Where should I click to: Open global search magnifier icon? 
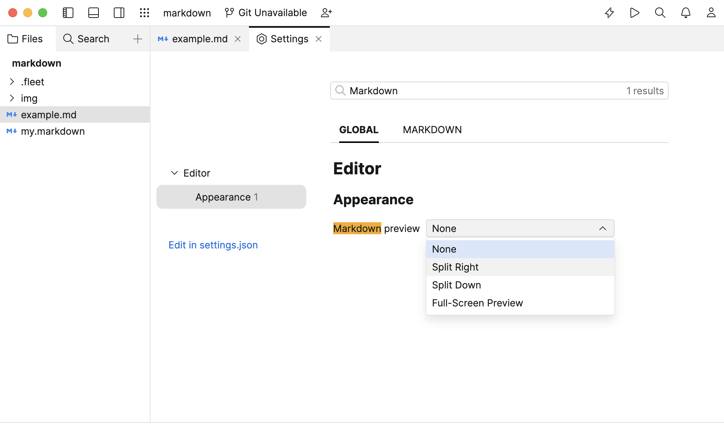660,12
